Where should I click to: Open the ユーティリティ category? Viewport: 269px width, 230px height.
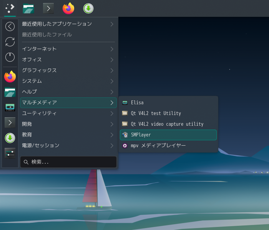click(68, 113)
